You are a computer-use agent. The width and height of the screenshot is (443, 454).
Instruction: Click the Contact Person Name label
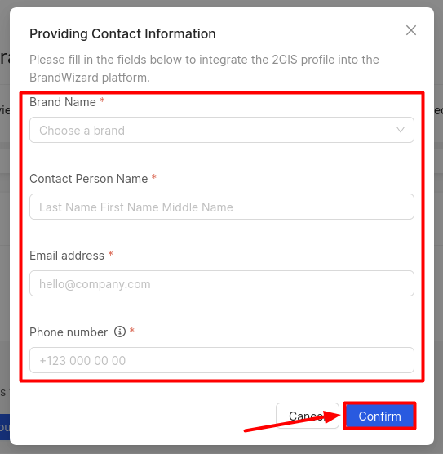coord(89,179)
